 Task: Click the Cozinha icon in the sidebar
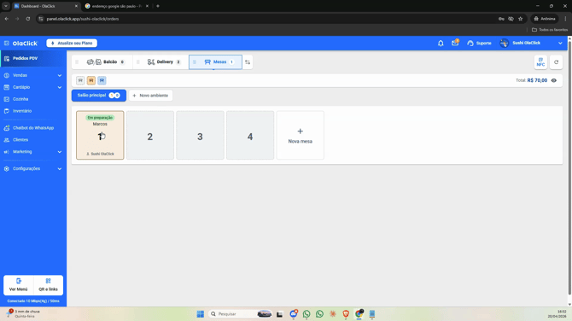click(7, 99)
